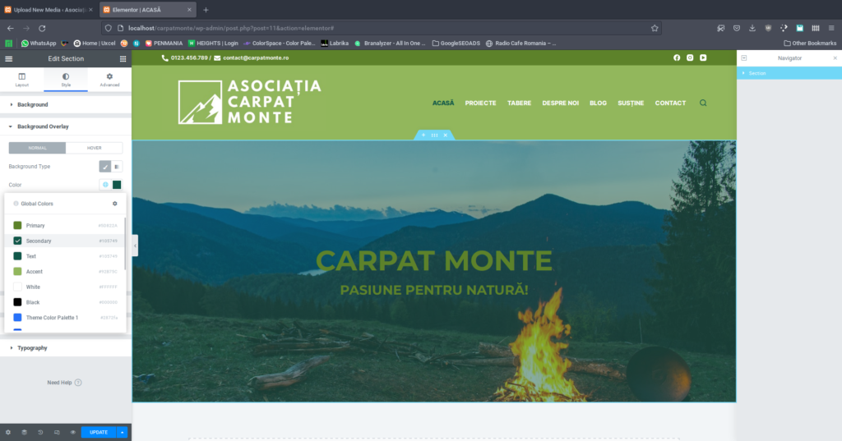Click the Need Help link

pos(59,383)
